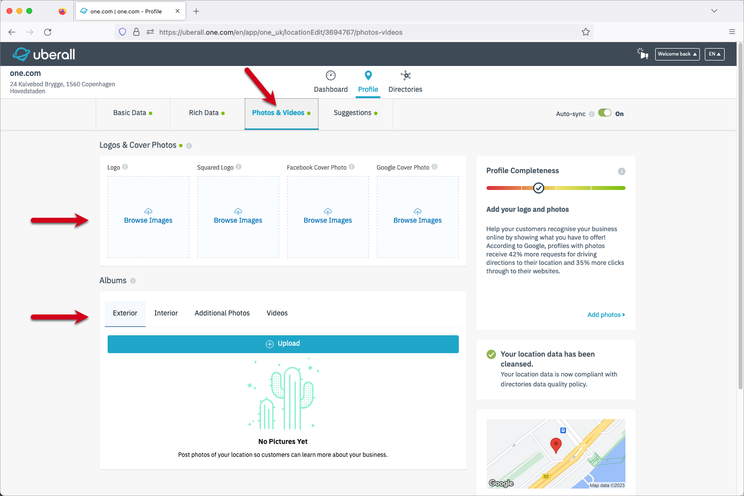Click info icon beside Profile Completeness

621,171
